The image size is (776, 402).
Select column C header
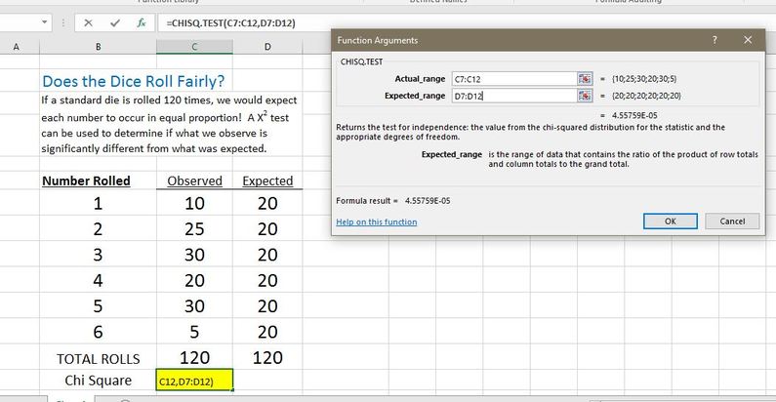(x=194, y=47)
